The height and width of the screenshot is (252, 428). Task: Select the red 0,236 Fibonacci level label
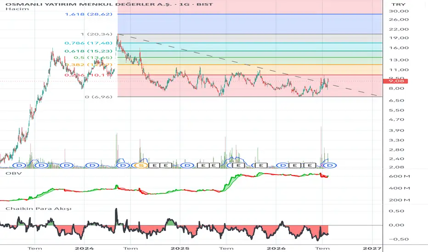pyautogui.click(x=89, y=75)
